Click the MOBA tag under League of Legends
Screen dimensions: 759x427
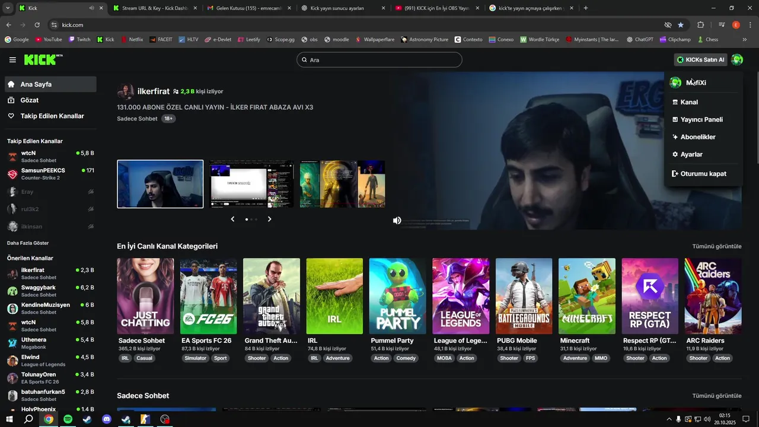444,358
